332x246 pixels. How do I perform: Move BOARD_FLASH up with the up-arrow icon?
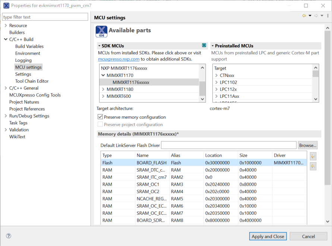click(313, 156)
